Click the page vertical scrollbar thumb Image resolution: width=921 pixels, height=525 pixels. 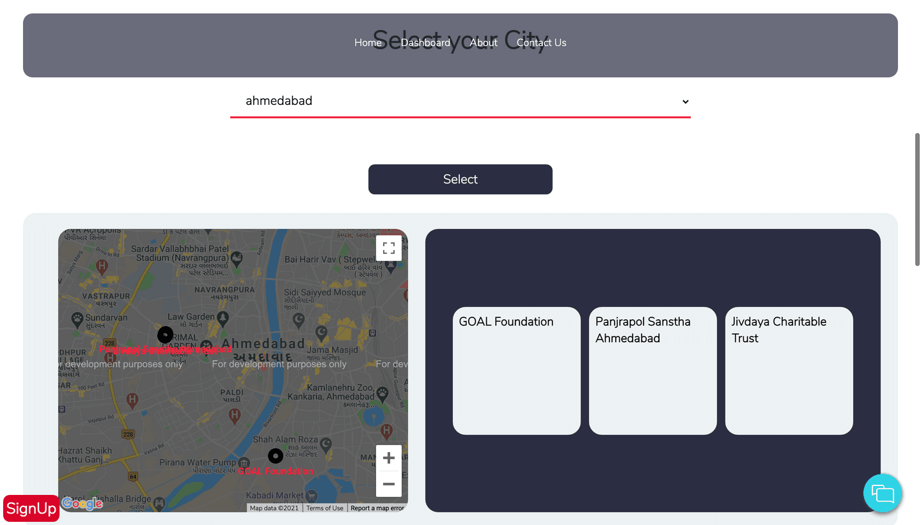click(917, 200)
